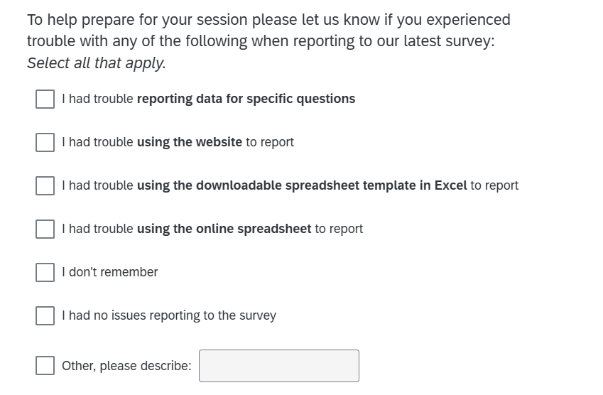
Task: Check the 'reporting data for specific questions' checkbox
Action: click(45, 99)
